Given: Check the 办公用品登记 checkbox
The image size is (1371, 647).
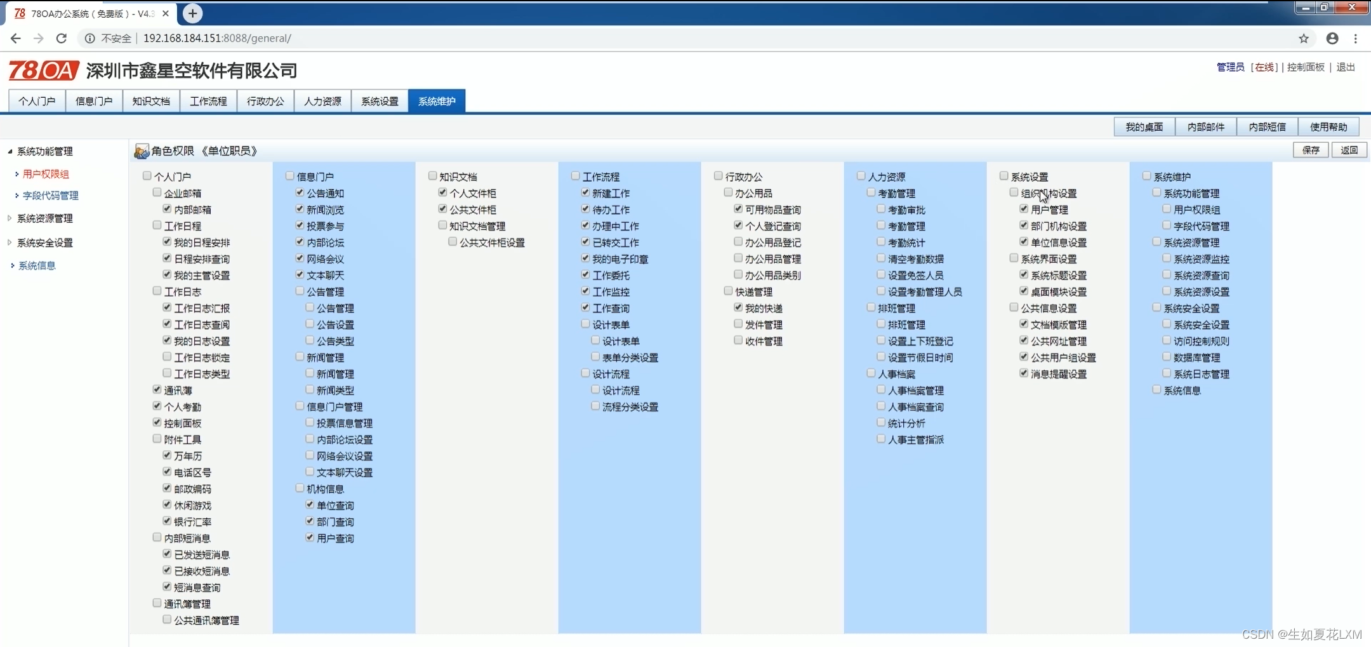Looking at the screenshot, I should (738, 242).
